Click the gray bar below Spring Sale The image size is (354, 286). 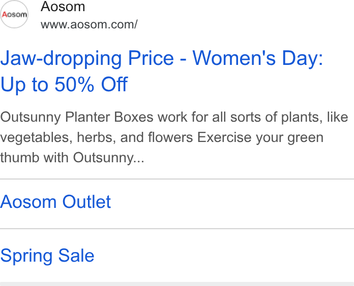point(177,284)
